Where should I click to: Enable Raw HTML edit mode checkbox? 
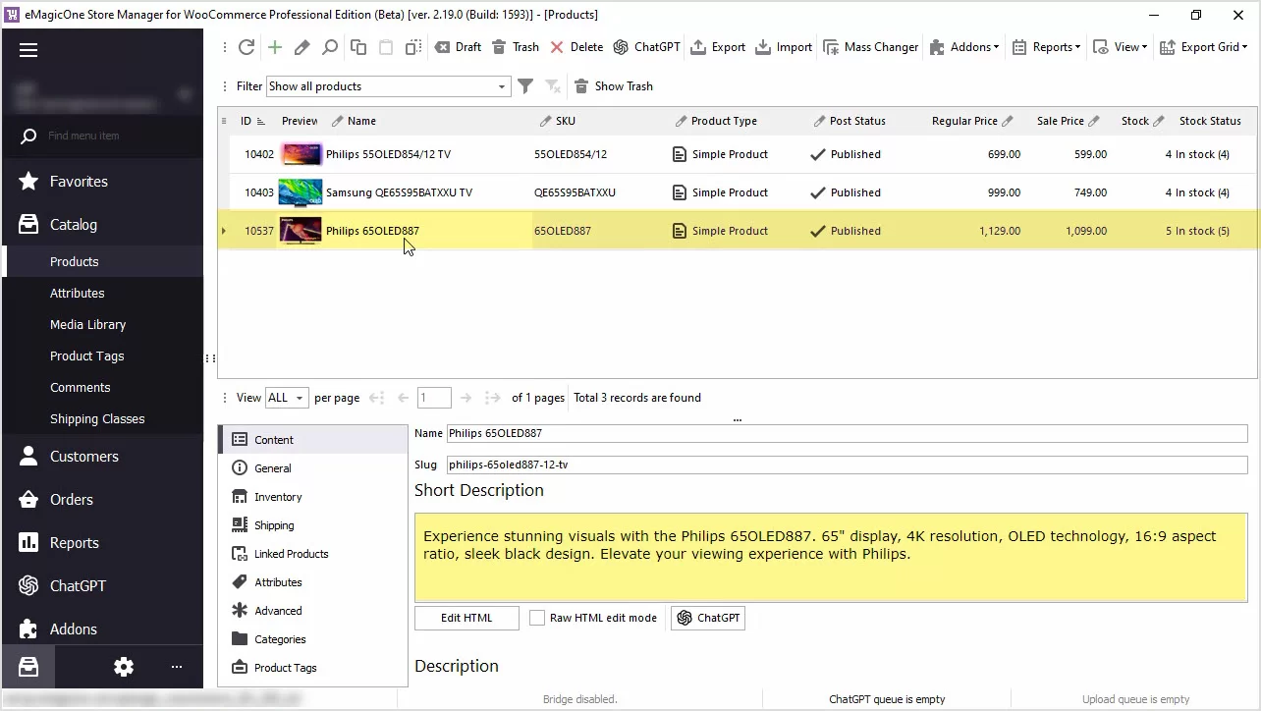click(x=537, y=618)
